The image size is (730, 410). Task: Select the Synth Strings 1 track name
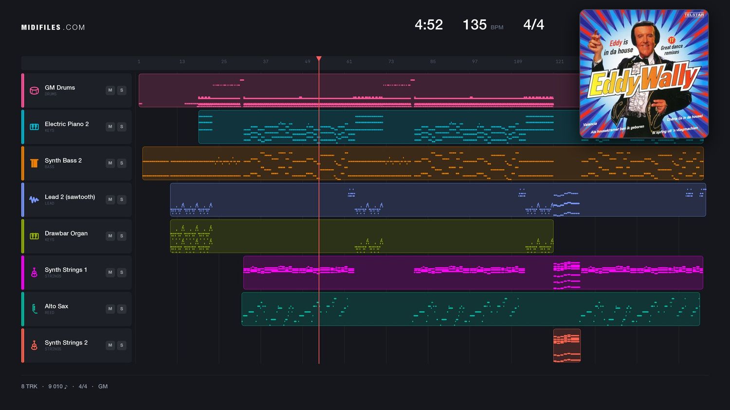[x=66, y=270]
